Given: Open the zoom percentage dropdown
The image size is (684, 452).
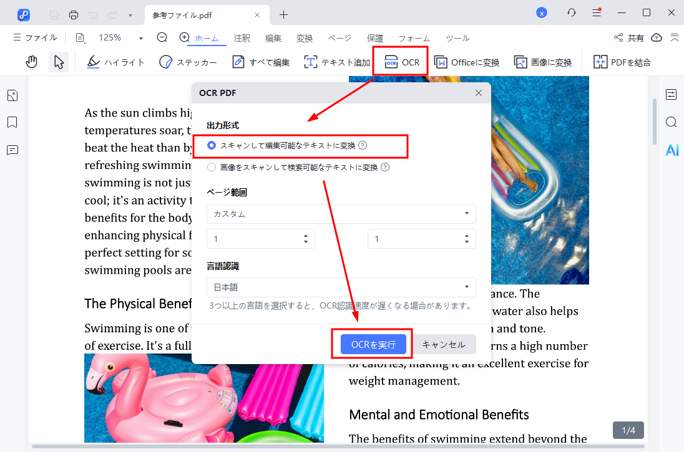Looking at the screenshot, I should pyautogui.click(x=140, y=37).
